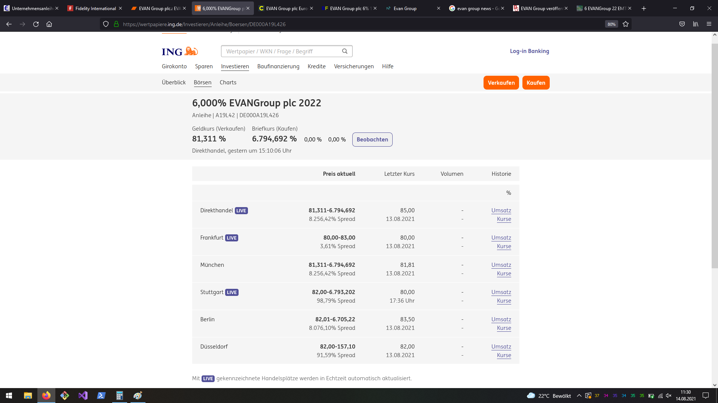The height and width of the screenshot is (403, 718).
Task: Click the Beobachten button
Action: [x=372, y=140]
